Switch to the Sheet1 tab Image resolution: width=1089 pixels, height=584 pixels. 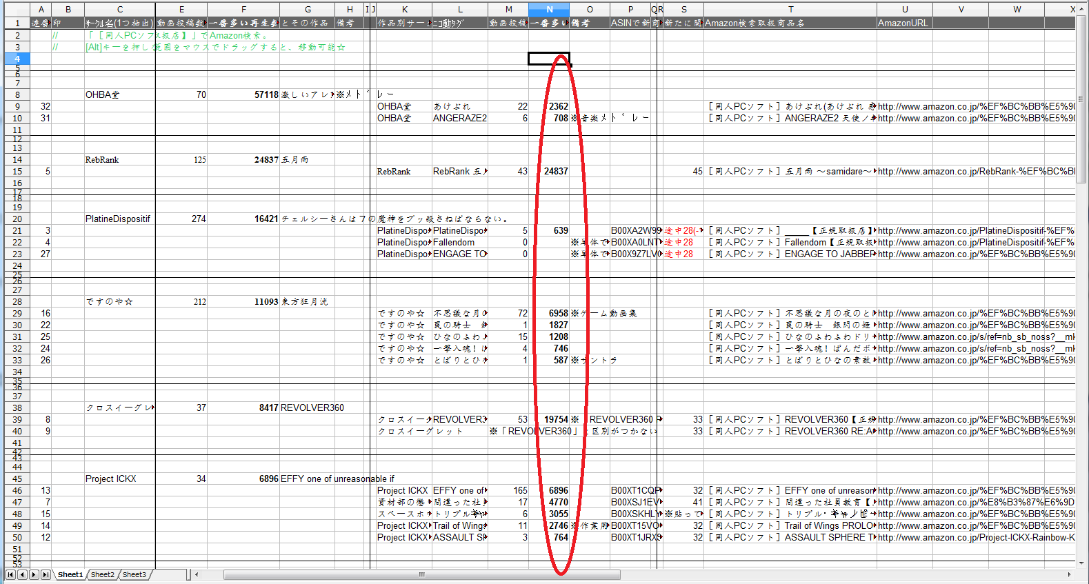(70, 574)
